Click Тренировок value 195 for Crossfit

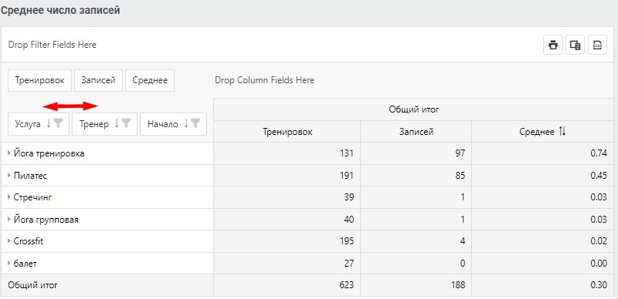tap(346, 241)
